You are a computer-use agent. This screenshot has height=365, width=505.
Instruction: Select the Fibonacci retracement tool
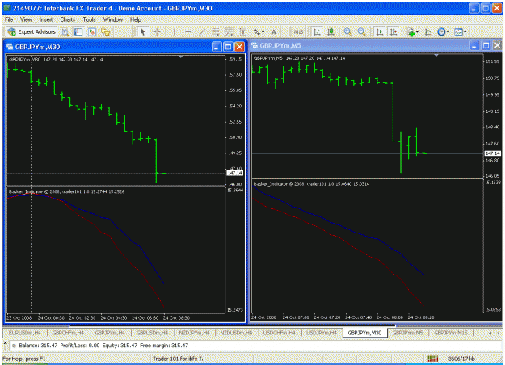coord(229,31)
